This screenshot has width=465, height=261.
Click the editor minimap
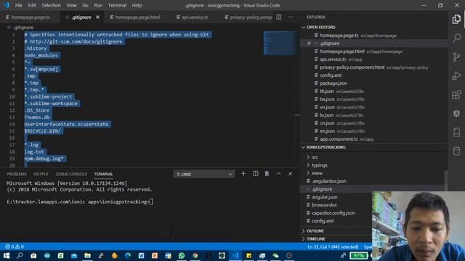coord(280,43)
